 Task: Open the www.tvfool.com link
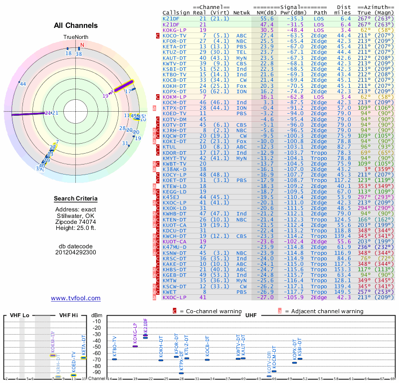tap(76, 298)
